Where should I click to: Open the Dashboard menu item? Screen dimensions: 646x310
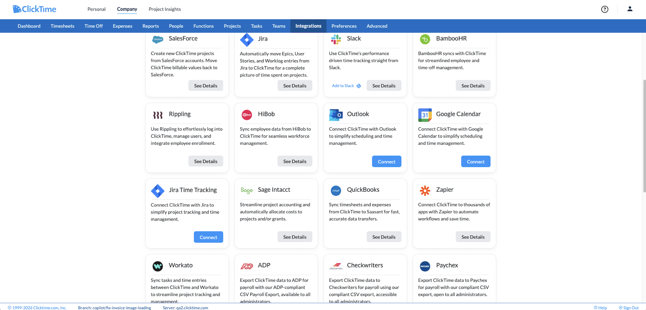pos(29,26)
